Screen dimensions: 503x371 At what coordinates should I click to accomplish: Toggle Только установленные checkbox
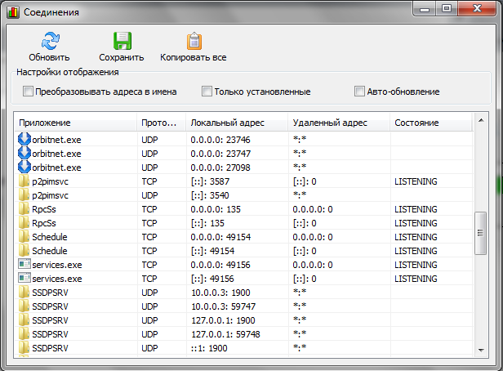(207, 92)
